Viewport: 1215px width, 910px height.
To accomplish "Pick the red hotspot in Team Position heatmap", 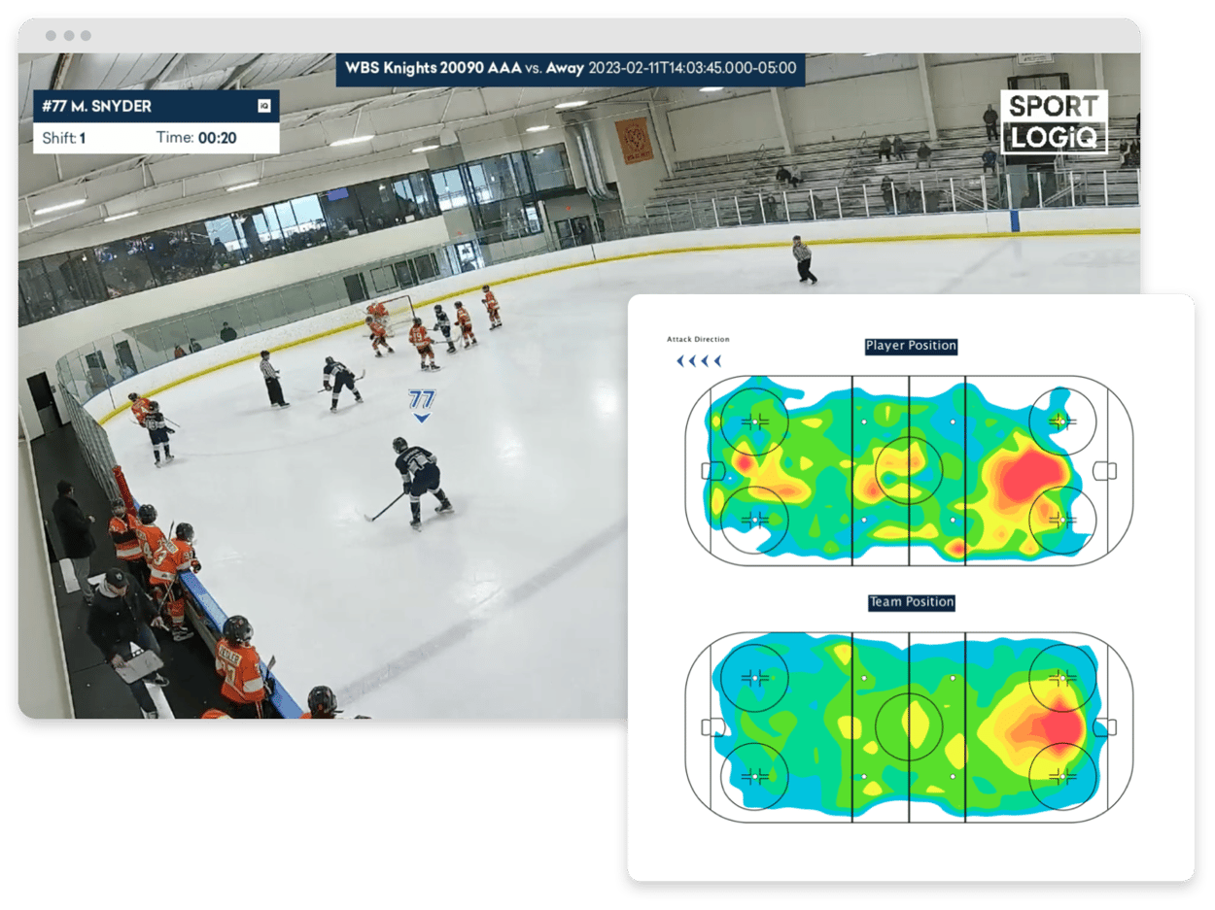I will click(1059, 725).
